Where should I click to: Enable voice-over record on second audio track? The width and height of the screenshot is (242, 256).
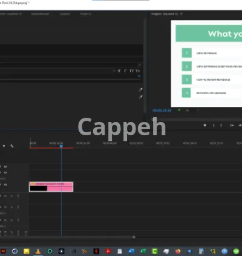point(18,207)
